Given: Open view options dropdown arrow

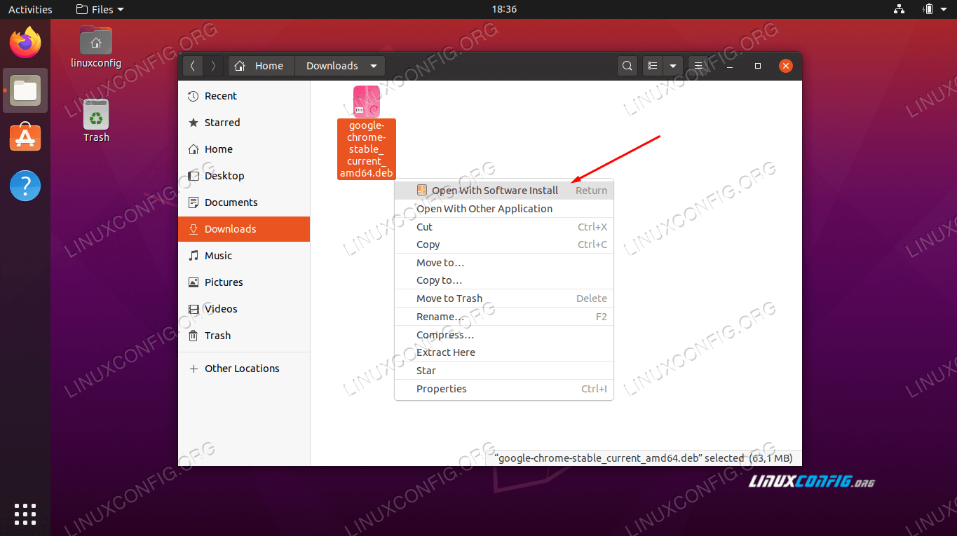Looking at the screenshot, I should pos(673,66).
